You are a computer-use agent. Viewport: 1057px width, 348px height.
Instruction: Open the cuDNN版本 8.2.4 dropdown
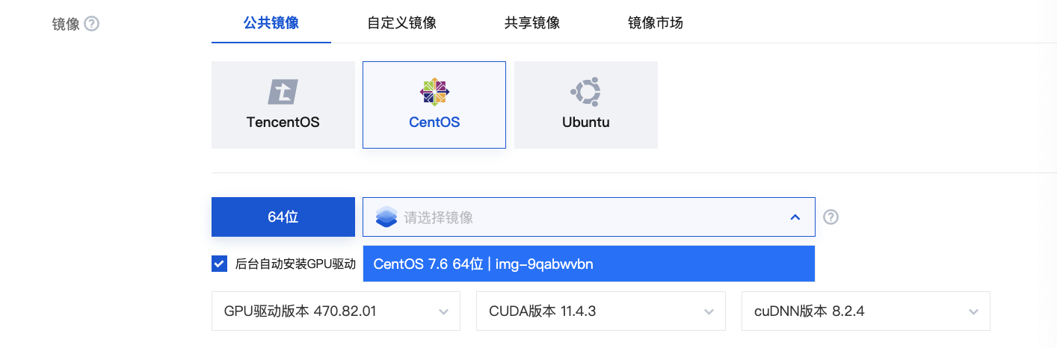click(866, 311)
